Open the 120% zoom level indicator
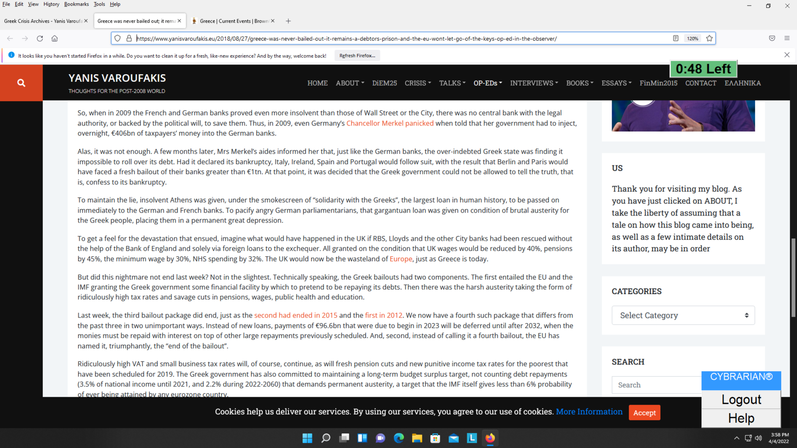The image size is (797, 448). click(x=692, y=38)
